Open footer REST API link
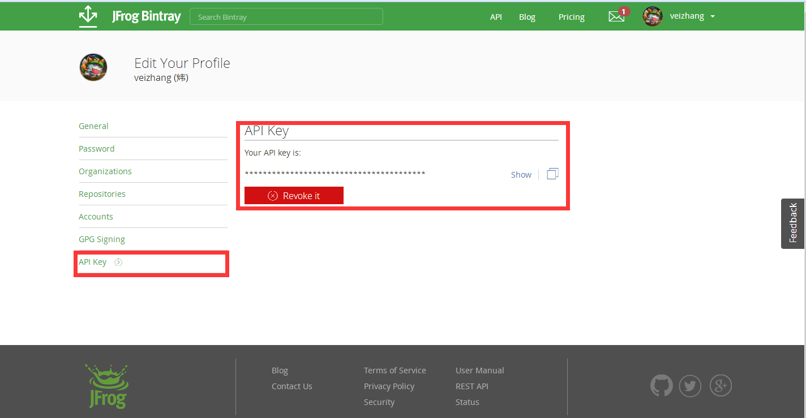Image resolution: width=806 pixels, height=418 pixels. click(x=472, y=386)
